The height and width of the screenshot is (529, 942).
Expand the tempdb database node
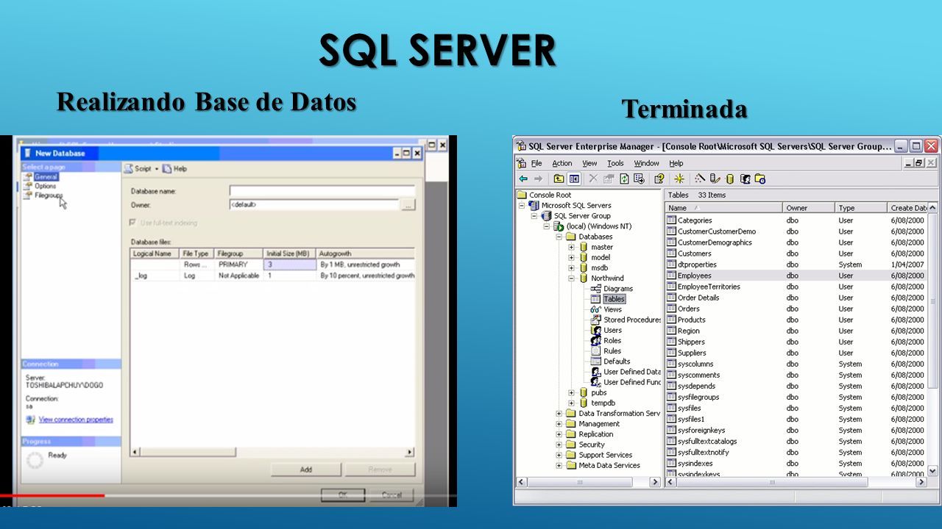pyautogui.click(x=571, y=403)
